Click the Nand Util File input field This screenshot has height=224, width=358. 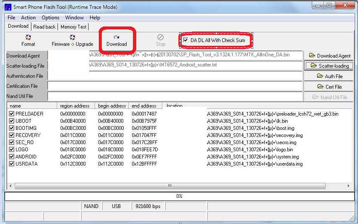pos(175,96)
